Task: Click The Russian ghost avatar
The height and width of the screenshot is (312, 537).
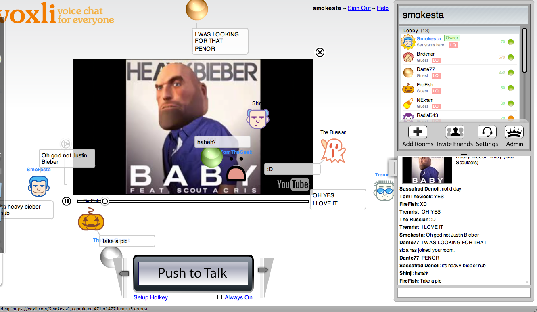Action: click(x=333, y=150)
